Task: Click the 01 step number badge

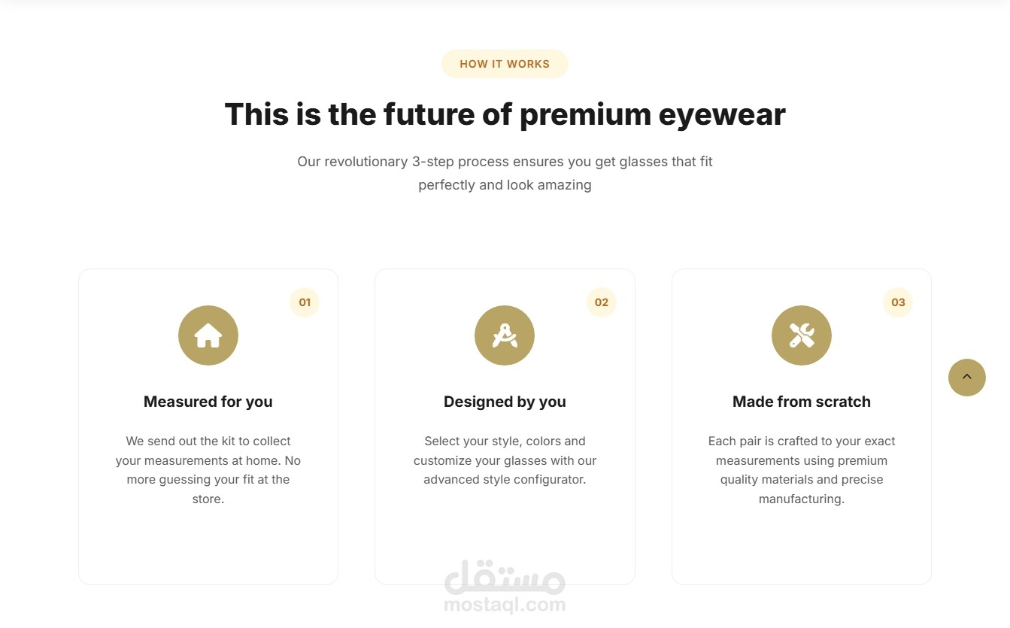Action: click(305, 302)
